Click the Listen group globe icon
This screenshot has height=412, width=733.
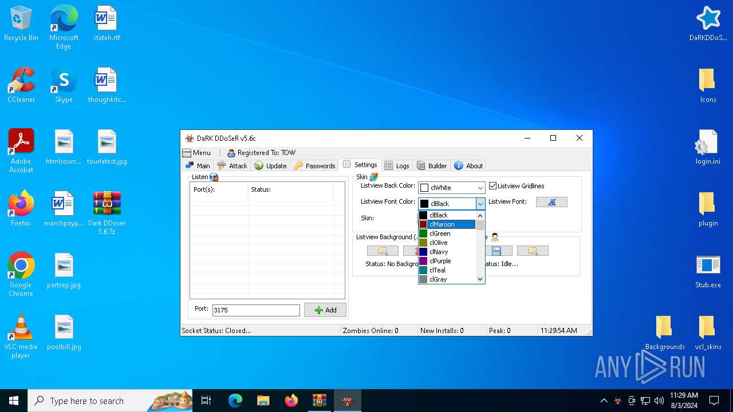(214, 177)
